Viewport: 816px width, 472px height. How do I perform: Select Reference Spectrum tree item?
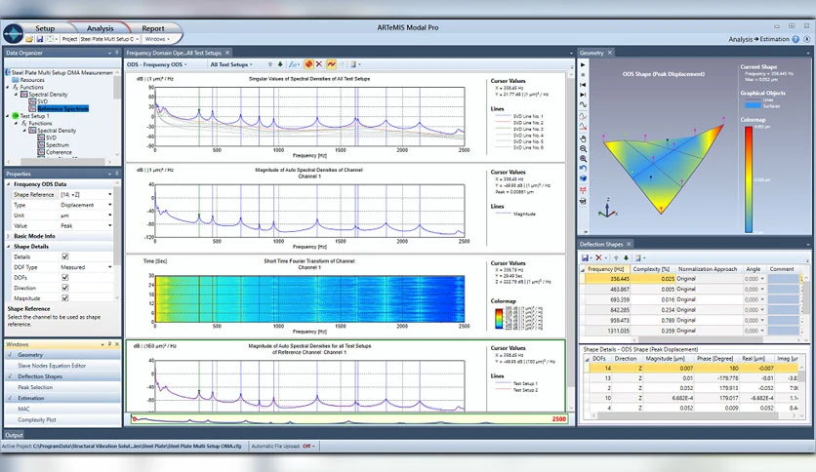pyautogui.click(x=63, y=108)
